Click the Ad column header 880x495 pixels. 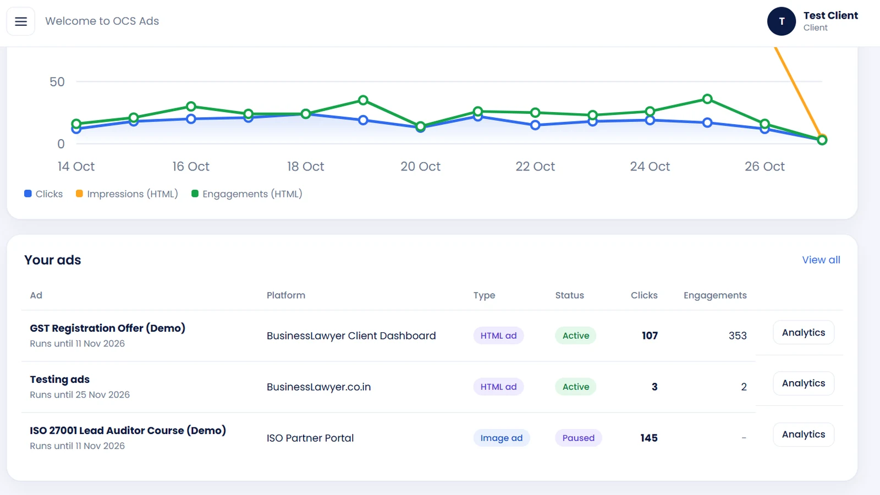[x=36, y=295]
